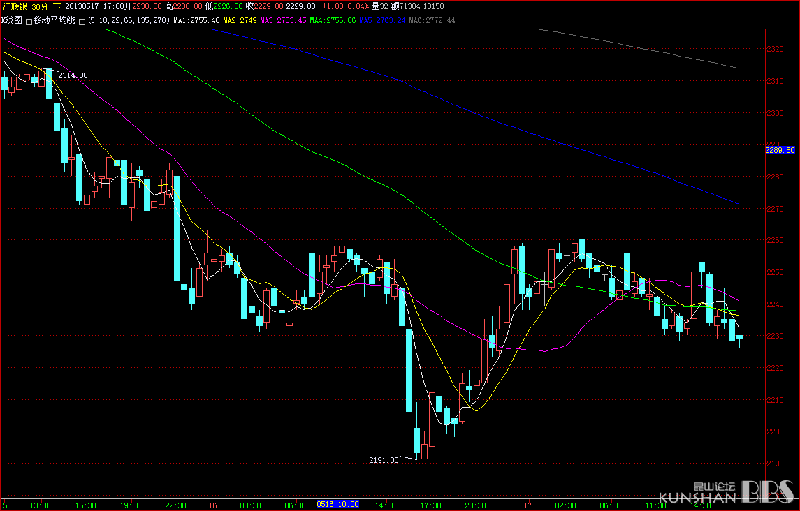The image size is (800, 511).
Task: Click the 2320 price axis label
Action: click(775, 49)
